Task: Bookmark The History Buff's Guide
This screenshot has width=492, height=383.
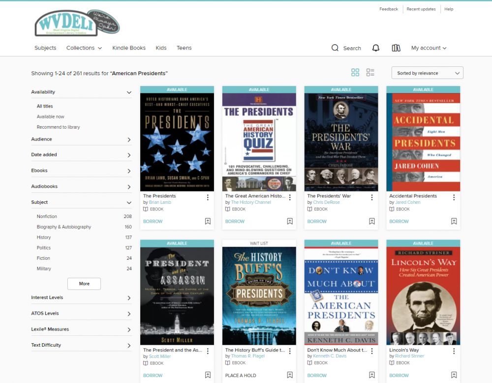Action: pos(290,375)
